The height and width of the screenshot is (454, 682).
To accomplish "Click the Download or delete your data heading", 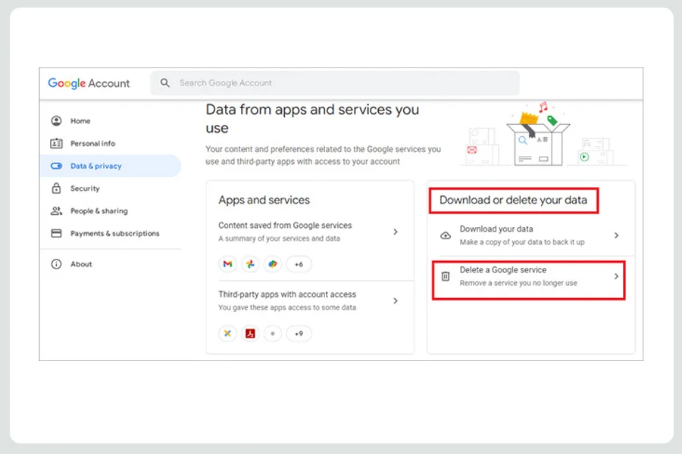I will tap(513, 201).
